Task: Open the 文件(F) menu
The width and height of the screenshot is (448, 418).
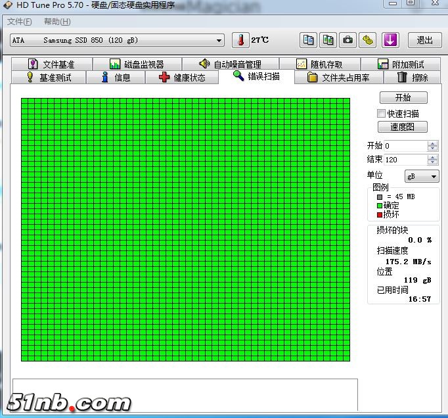Action: point(19,22)
